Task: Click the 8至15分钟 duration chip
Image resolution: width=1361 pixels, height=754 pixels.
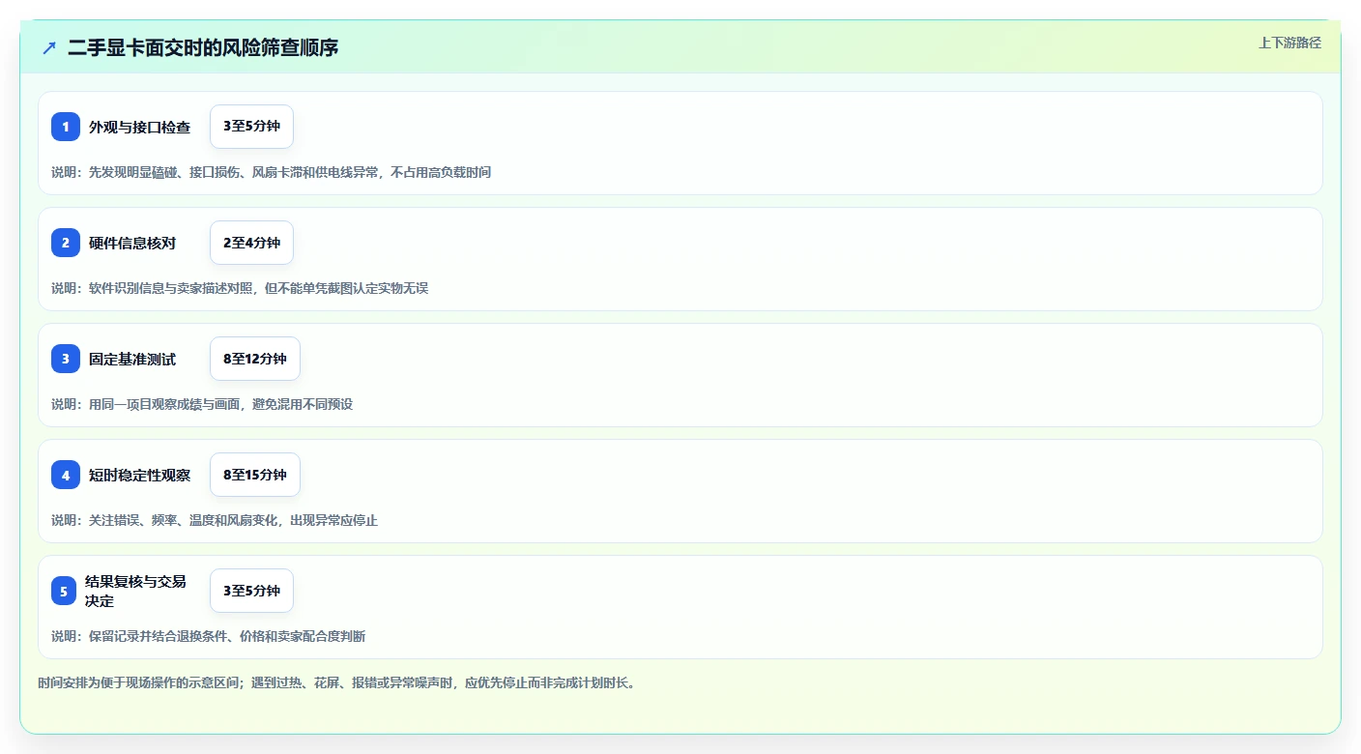Action: pos(255,475)
